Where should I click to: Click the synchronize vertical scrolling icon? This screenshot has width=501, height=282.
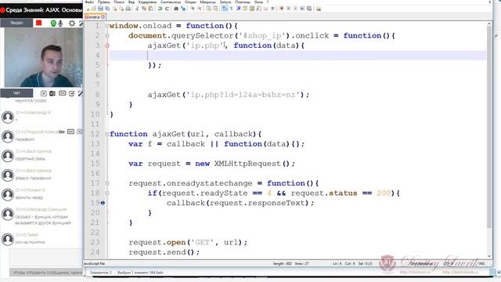[x=208, y=9]
